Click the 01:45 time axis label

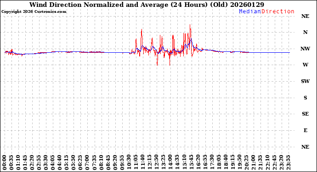[25, 163]
